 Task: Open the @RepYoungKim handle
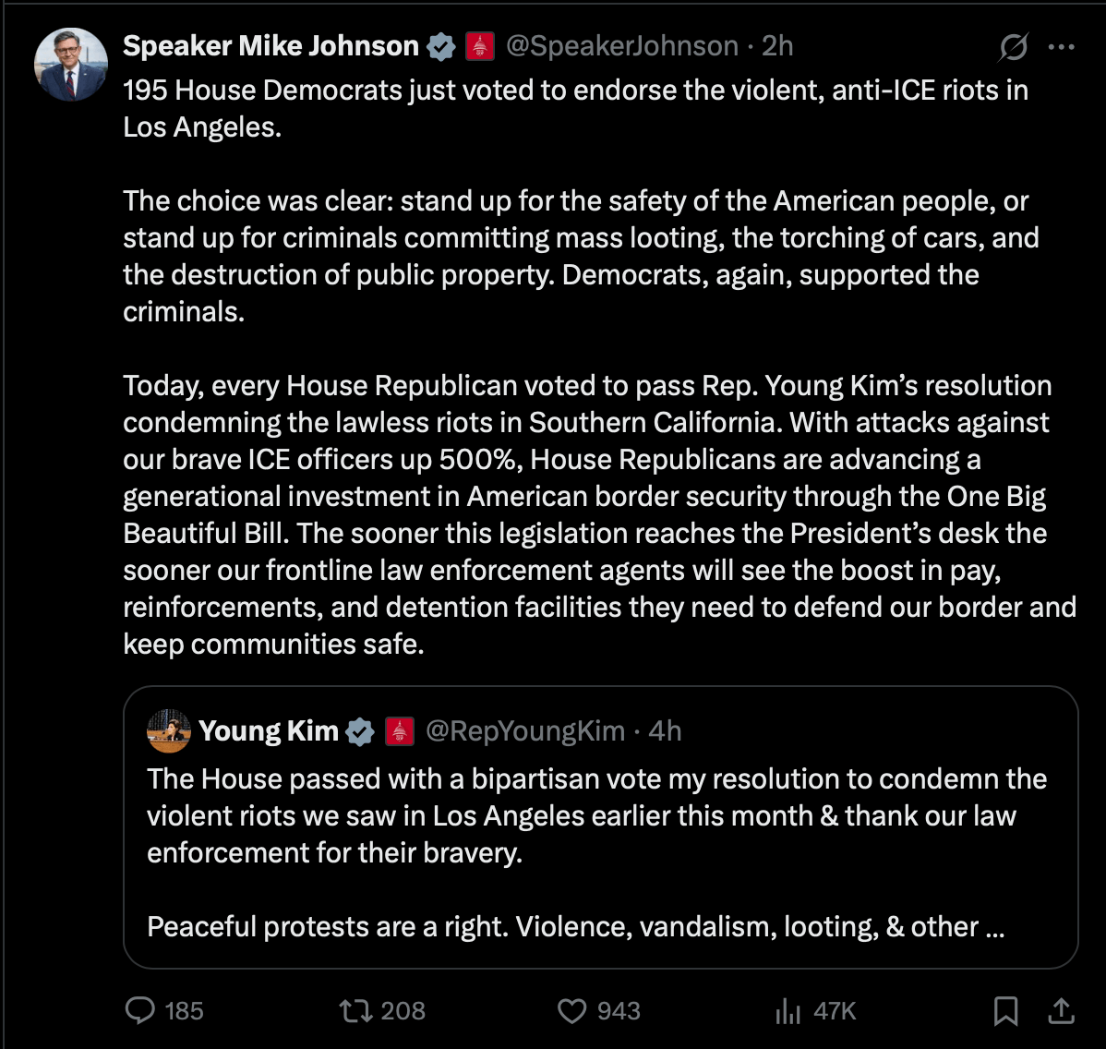(525, 730)
